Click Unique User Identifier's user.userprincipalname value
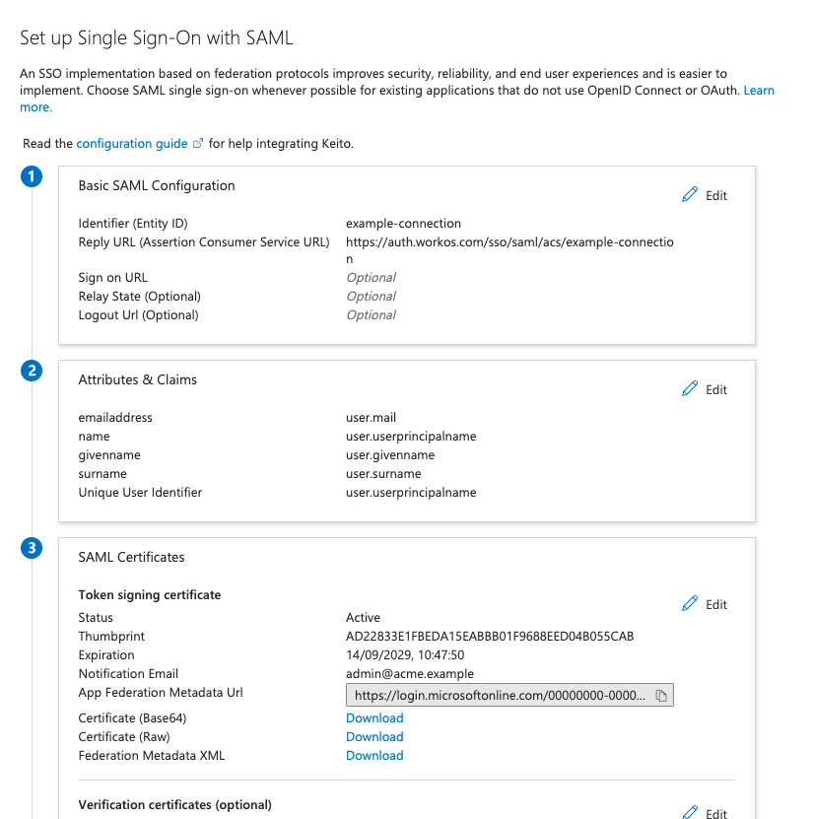The image size is (813, 819). [x=411, y=493]
